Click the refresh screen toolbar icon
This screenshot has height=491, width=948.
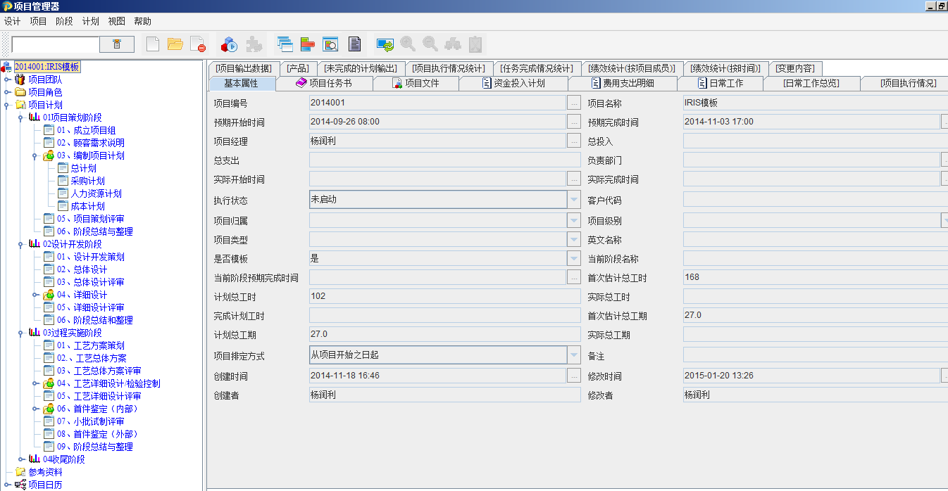[x=385, y=44]
